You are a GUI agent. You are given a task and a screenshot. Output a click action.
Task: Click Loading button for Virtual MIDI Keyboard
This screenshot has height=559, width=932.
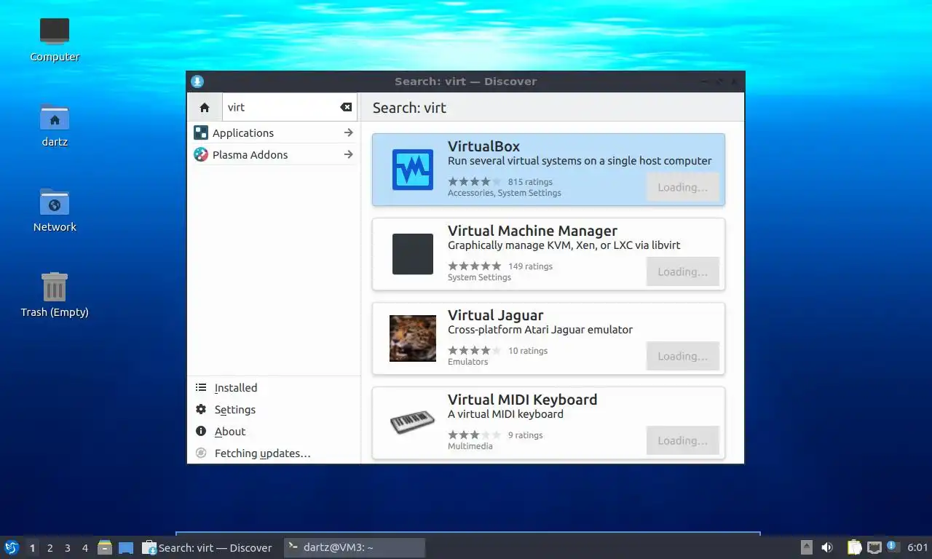click(x=682, y=440)
